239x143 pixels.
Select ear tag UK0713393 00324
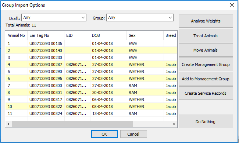click(x=46, y=114)
